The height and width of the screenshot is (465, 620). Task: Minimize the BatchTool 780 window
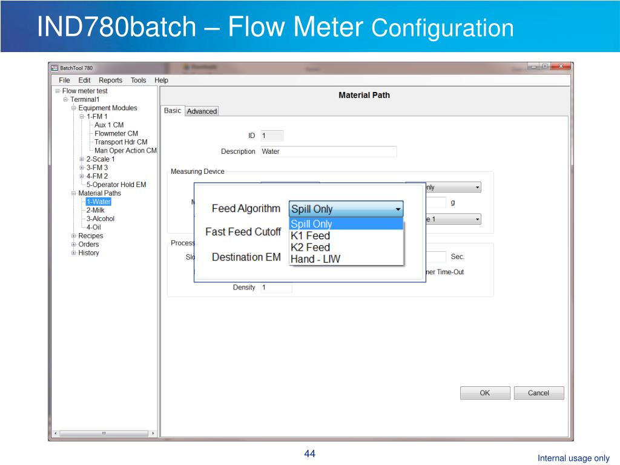(x=534, y=67)
